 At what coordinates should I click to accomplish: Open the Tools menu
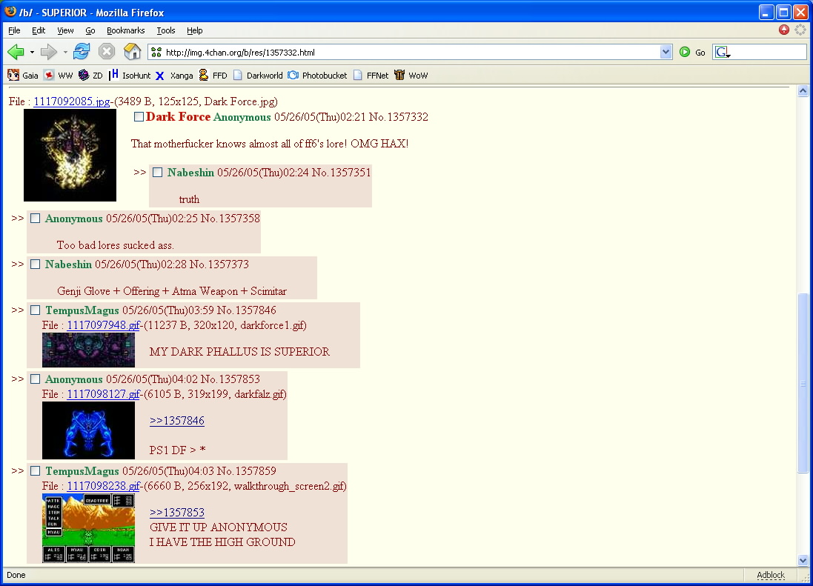pos(165,30)
